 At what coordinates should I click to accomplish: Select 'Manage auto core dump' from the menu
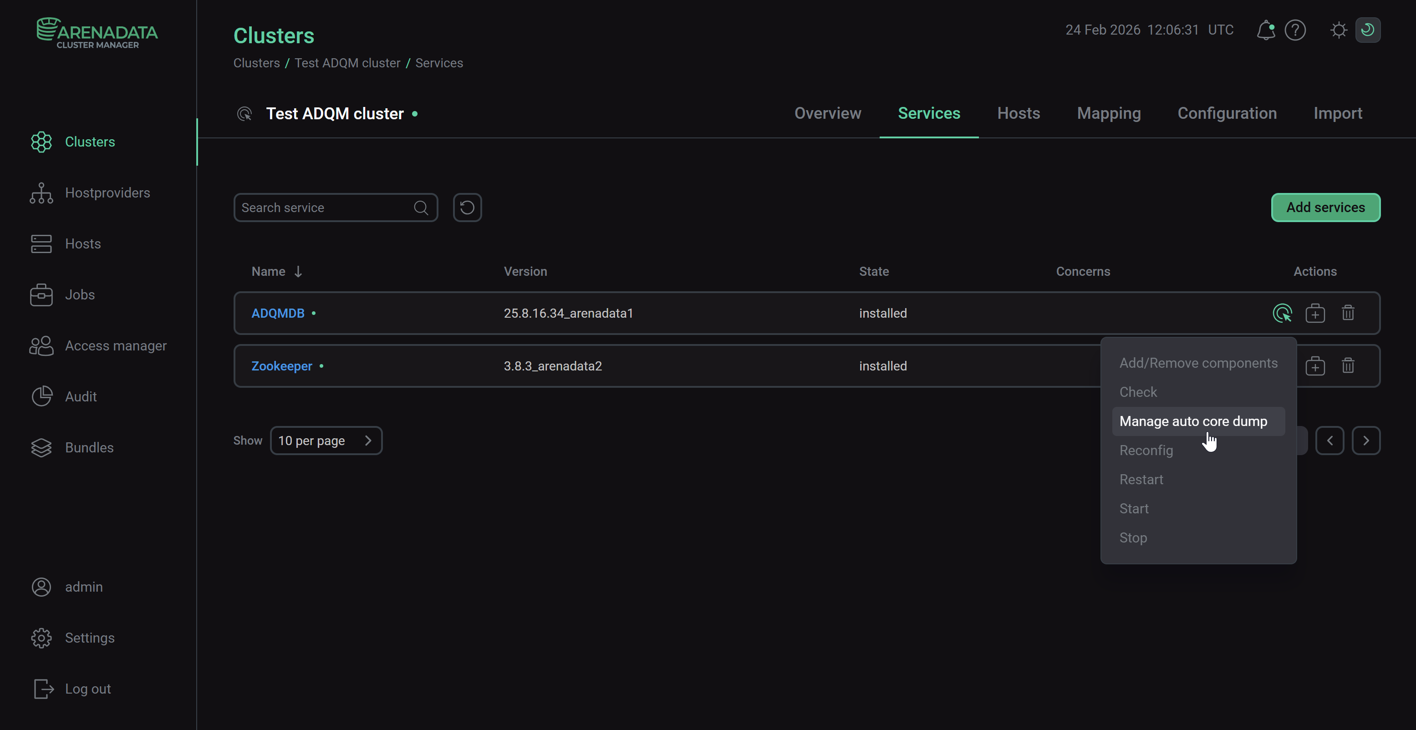pyautogui.click(x=1194, y=421)
